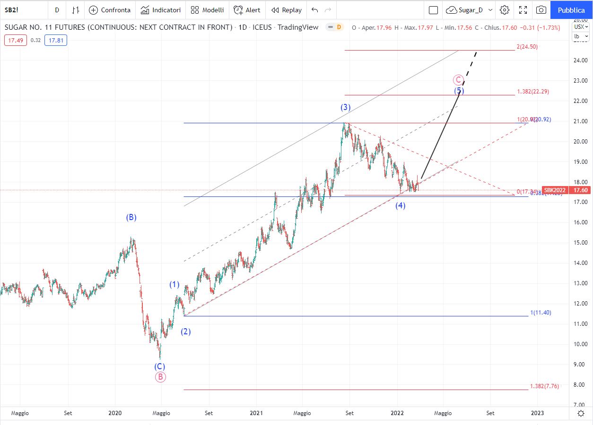Enter fullscreen mode
Screen dimensions: 593x425
coord(523,10)
